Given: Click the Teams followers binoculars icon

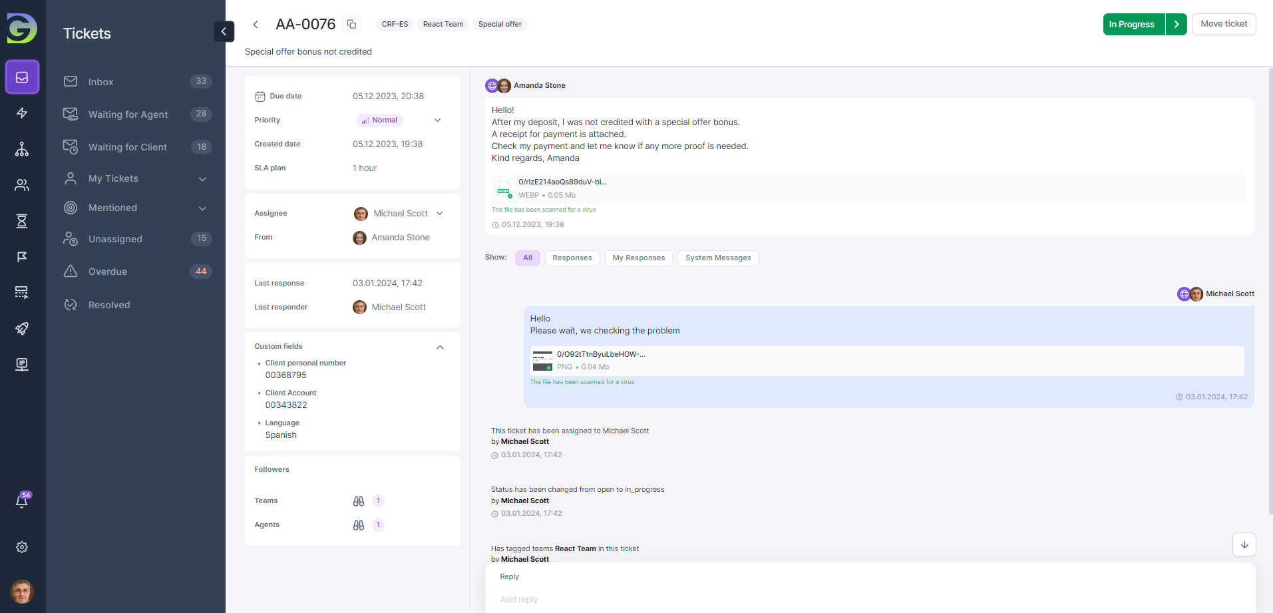Looking at the screenshot, I should point(359,501).
